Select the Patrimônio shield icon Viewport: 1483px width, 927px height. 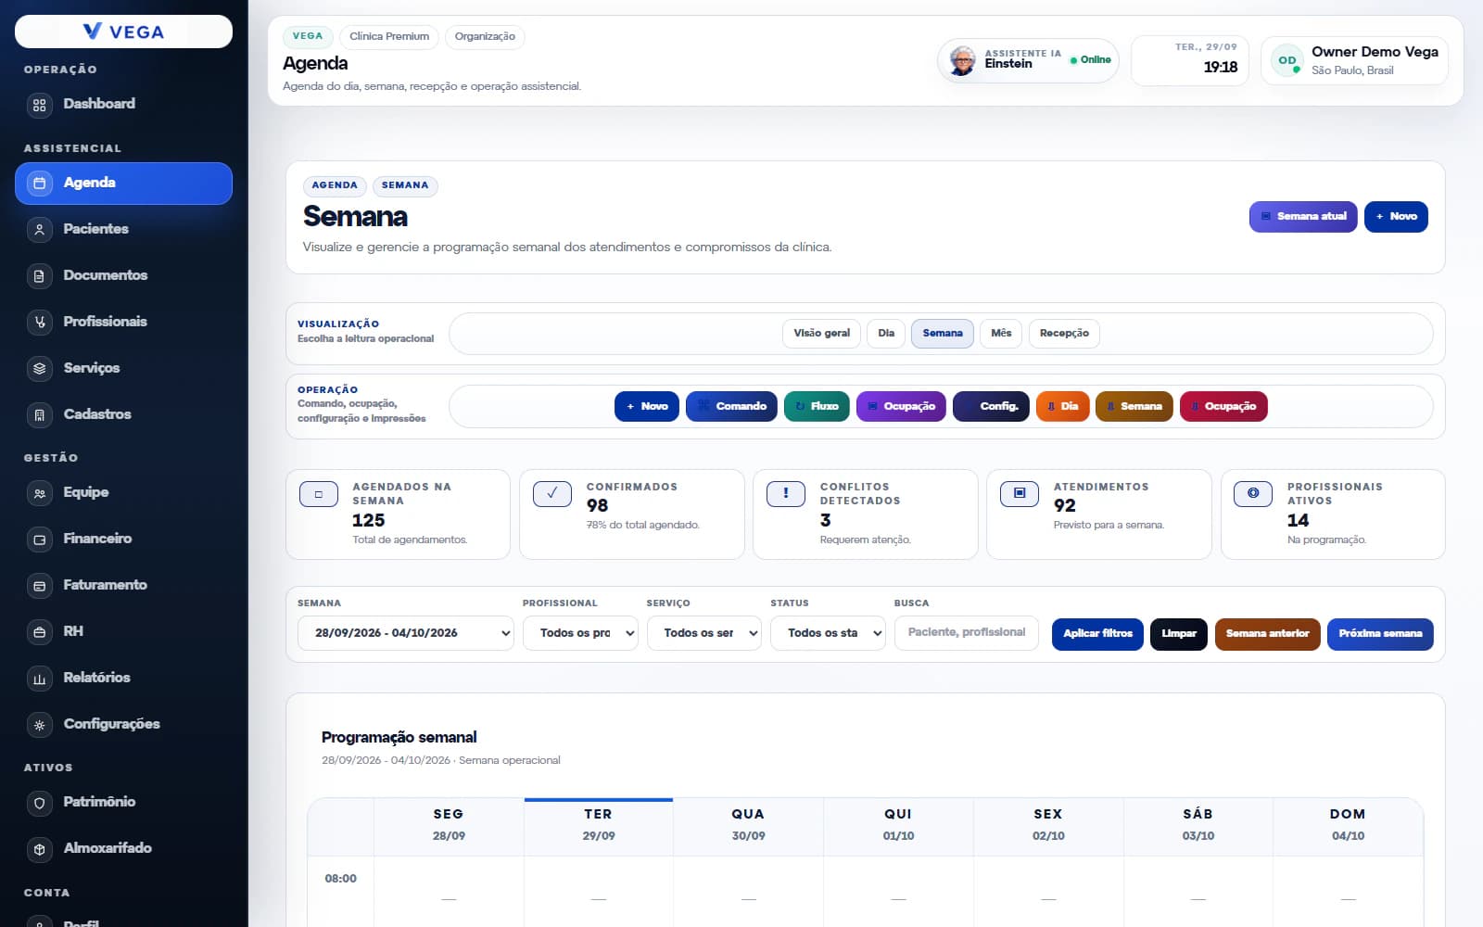tap(39, 803)
